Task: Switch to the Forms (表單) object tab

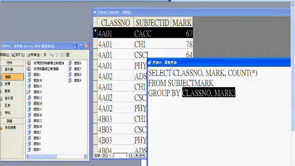Action: tap(12, 84)
